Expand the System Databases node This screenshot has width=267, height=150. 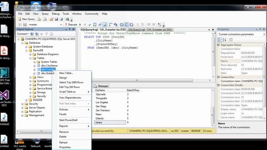tap(26, 47)
